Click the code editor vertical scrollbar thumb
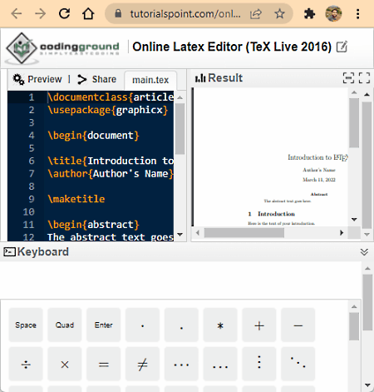The width and height of the screenshot is (374, 392). (x=180, y=129)
